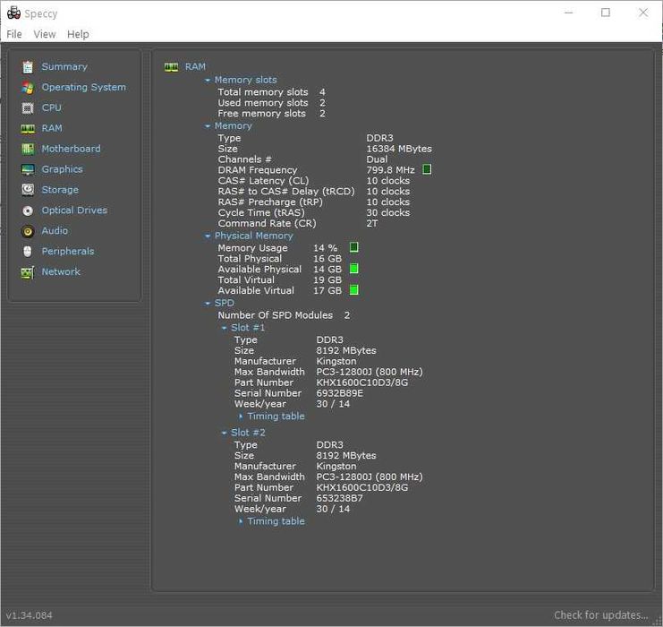This screenshot has height=627, width=663.
Task: Expand the Slot #2 Timing table
Action: click(x=241, y=521)
